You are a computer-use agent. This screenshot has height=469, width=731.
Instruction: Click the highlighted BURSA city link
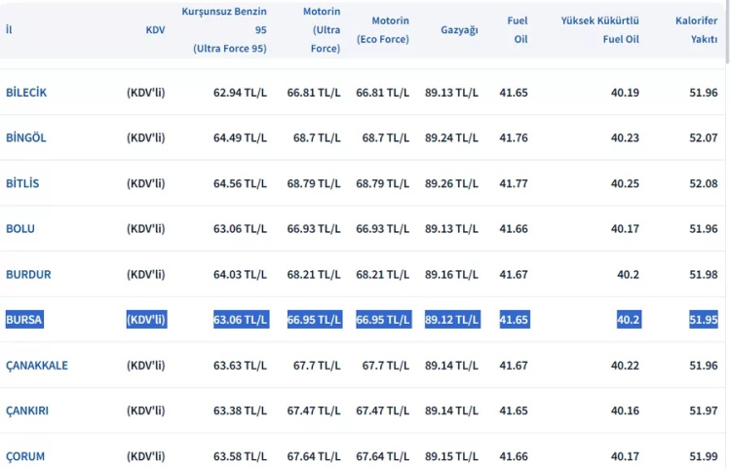[24, 320]
